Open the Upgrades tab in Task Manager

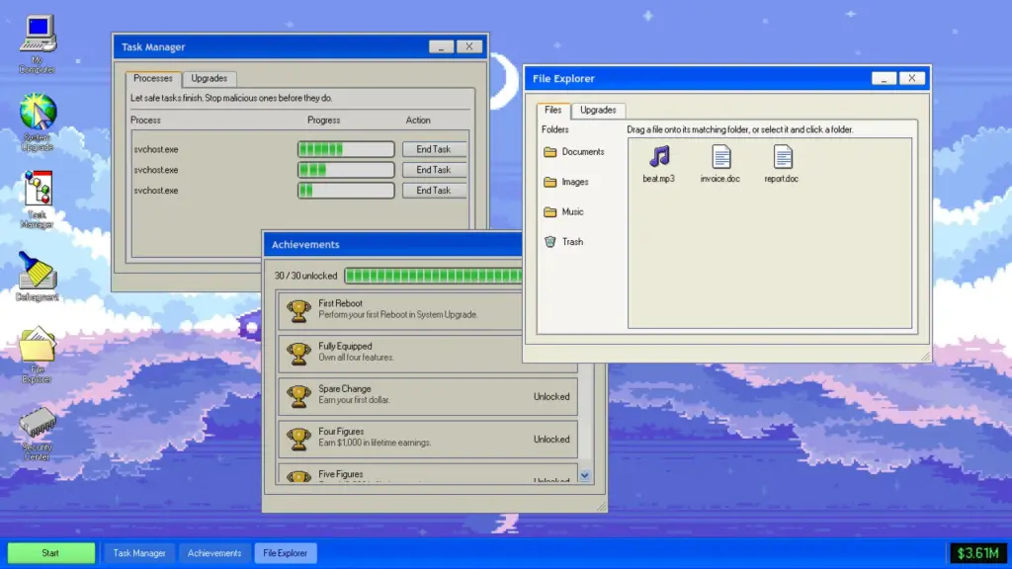pos(210,79)
